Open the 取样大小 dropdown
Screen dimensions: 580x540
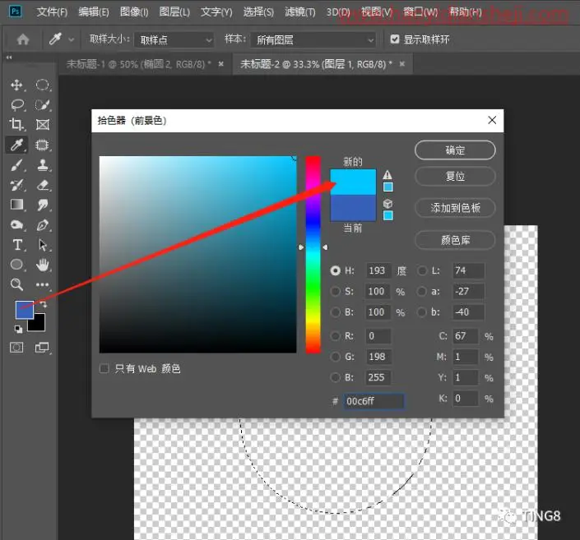[174, 39]
